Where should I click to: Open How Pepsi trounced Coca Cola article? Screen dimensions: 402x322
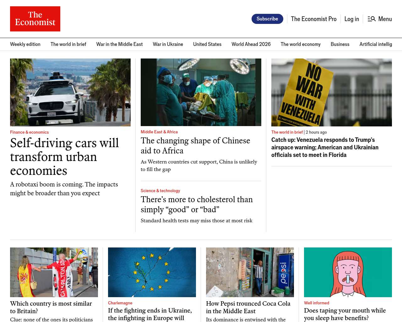pos(248,307)
